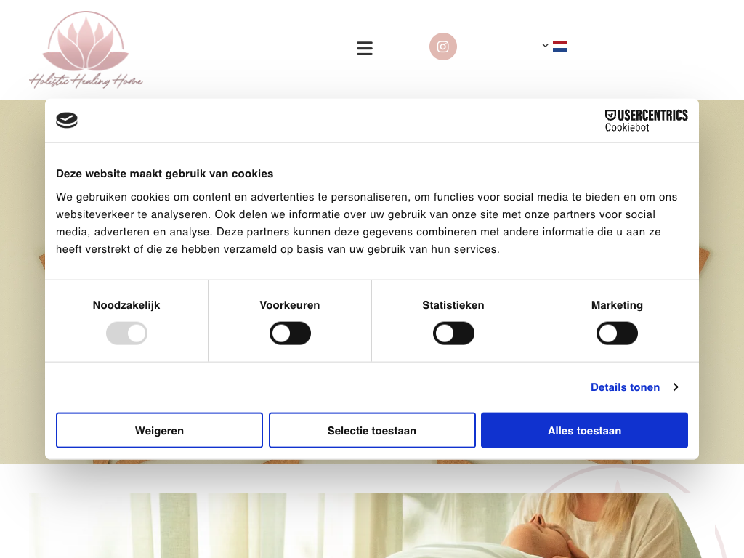The height and width of the screenshot is (558, 744).
Task: Click the Marketing category label
Action: 617,305
